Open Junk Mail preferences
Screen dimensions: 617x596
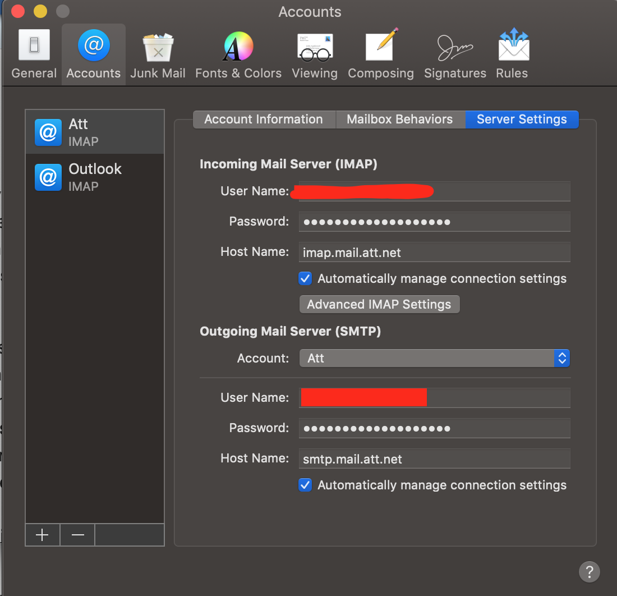158,54
